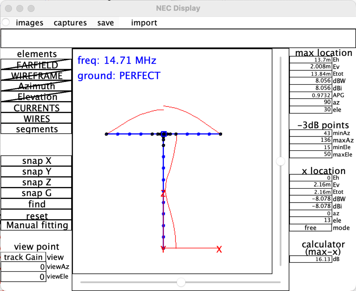Show antenna CURRENTS

pyautogui.click(x=36, y=108)
